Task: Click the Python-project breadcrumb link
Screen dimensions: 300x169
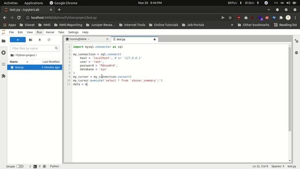Action: click(25, 55)
